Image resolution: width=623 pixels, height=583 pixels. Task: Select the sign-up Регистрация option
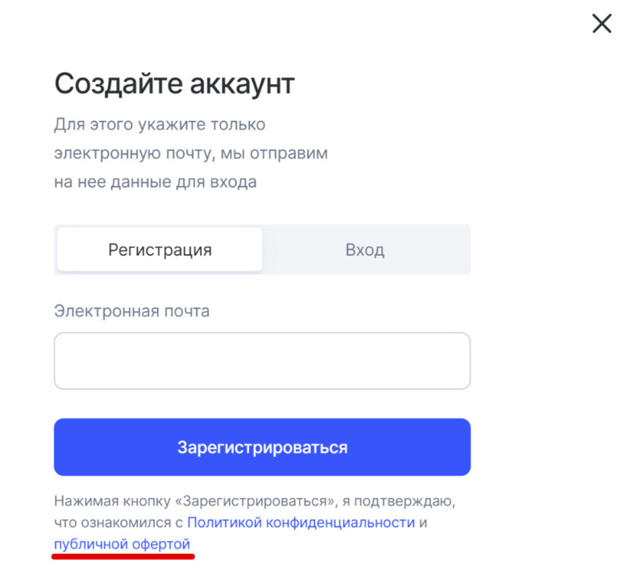pos(160,250)
